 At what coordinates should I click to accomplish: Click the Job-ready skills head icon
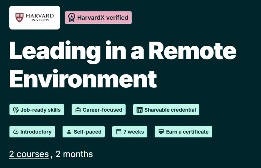pyautogui.click(x=16, y=110)
